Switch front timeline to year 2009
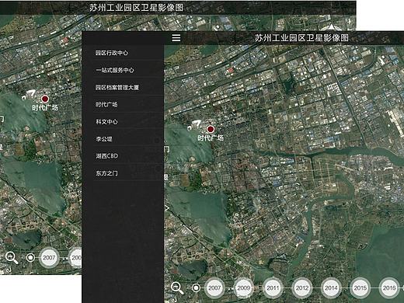Image resolution: width=404 pixels, height=303 pixels. [244, 287]
